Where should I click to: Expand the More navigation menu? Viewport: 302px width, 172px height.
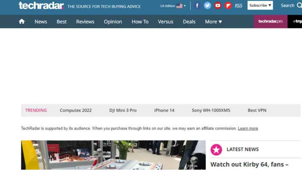(x=214, y=21)
